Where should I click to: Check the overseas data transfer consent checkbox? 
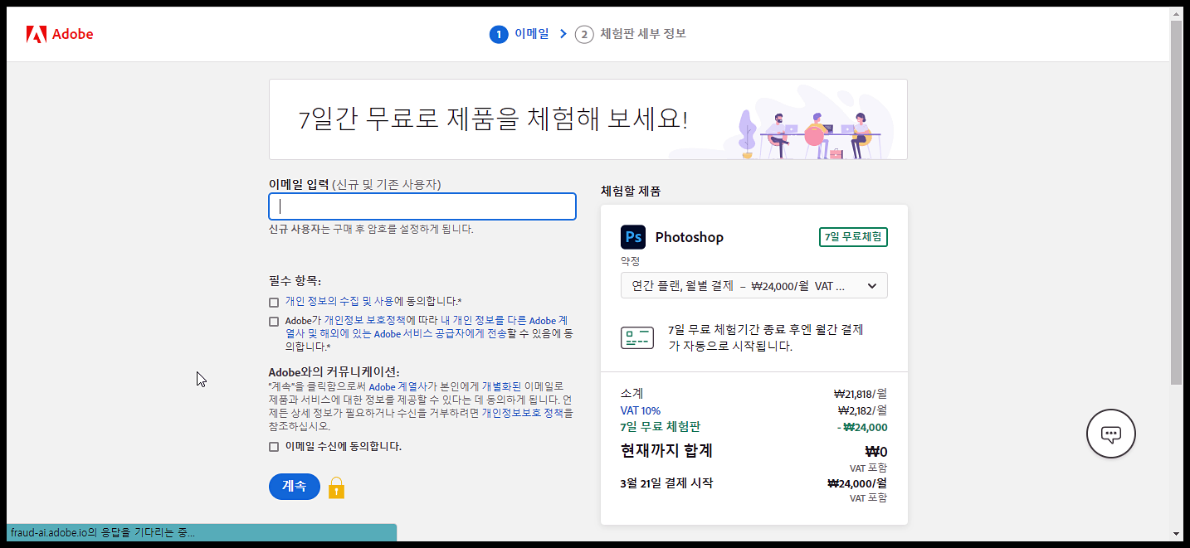[x=274, y=322]
